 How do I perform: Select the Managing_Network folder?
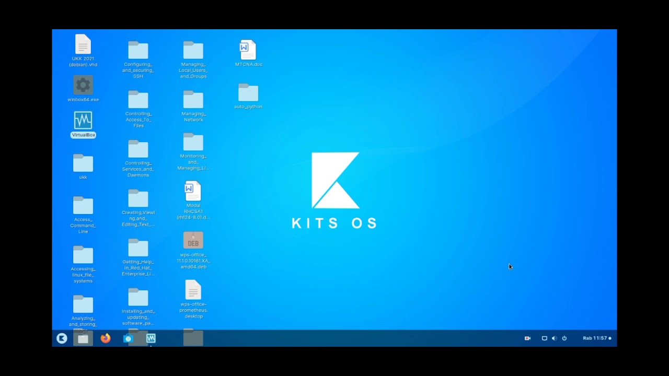[193, 106]
